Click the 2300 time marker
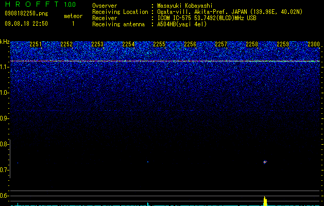The width and height of the screenshot is (324, 206). [314, 44]
